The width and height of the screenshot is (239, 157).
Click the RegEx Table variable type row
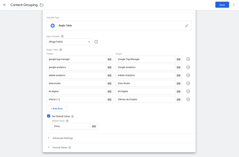coord(119,26)
